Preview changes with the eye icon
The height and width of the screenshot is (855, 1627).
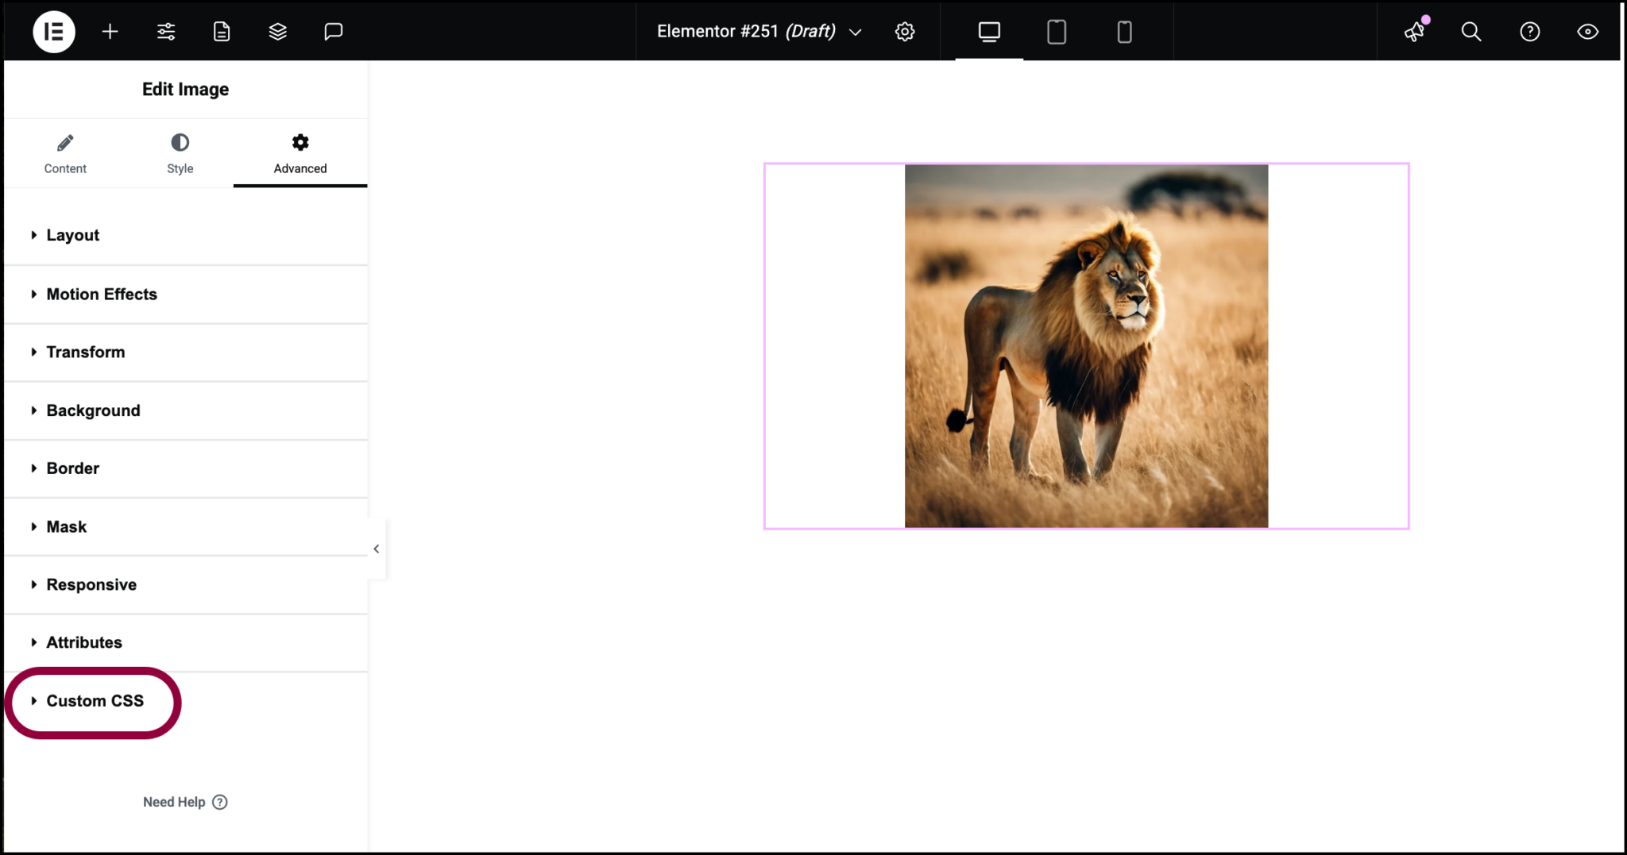tap(1586, 32)
